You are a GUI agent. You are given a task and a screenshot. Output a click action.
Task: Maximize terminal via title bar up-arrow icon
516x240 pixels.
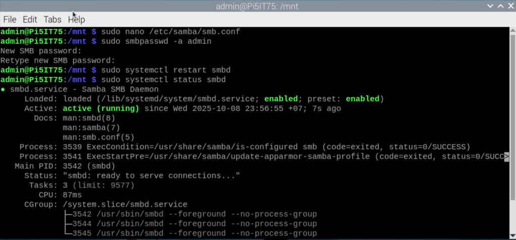[500, 6]
